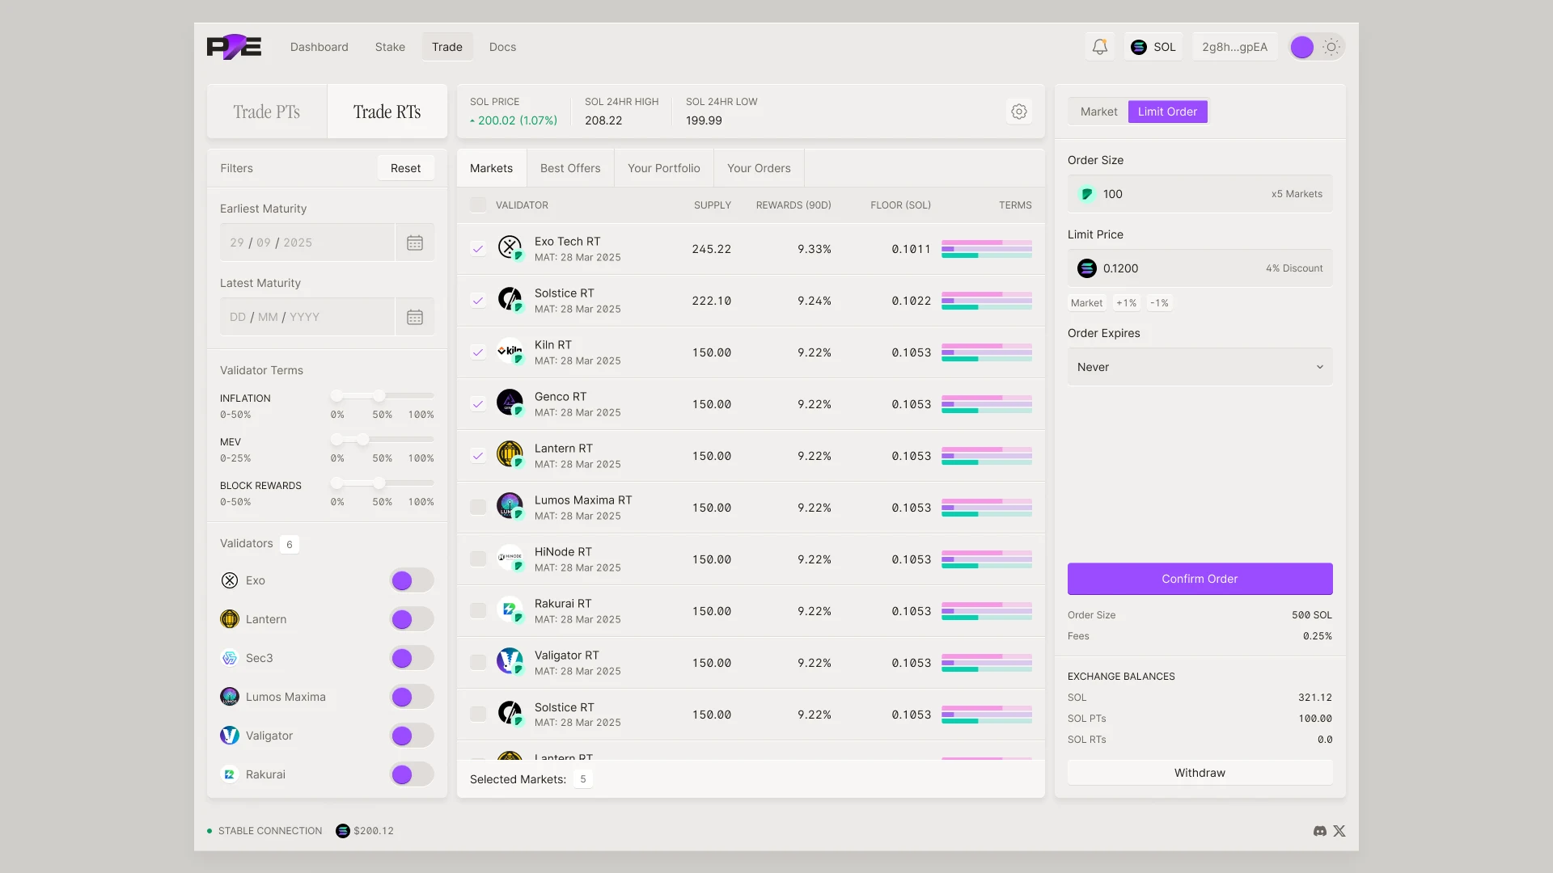Switch the light/dark theme toggle
Screen dimensions: 1553x873
1317,47
